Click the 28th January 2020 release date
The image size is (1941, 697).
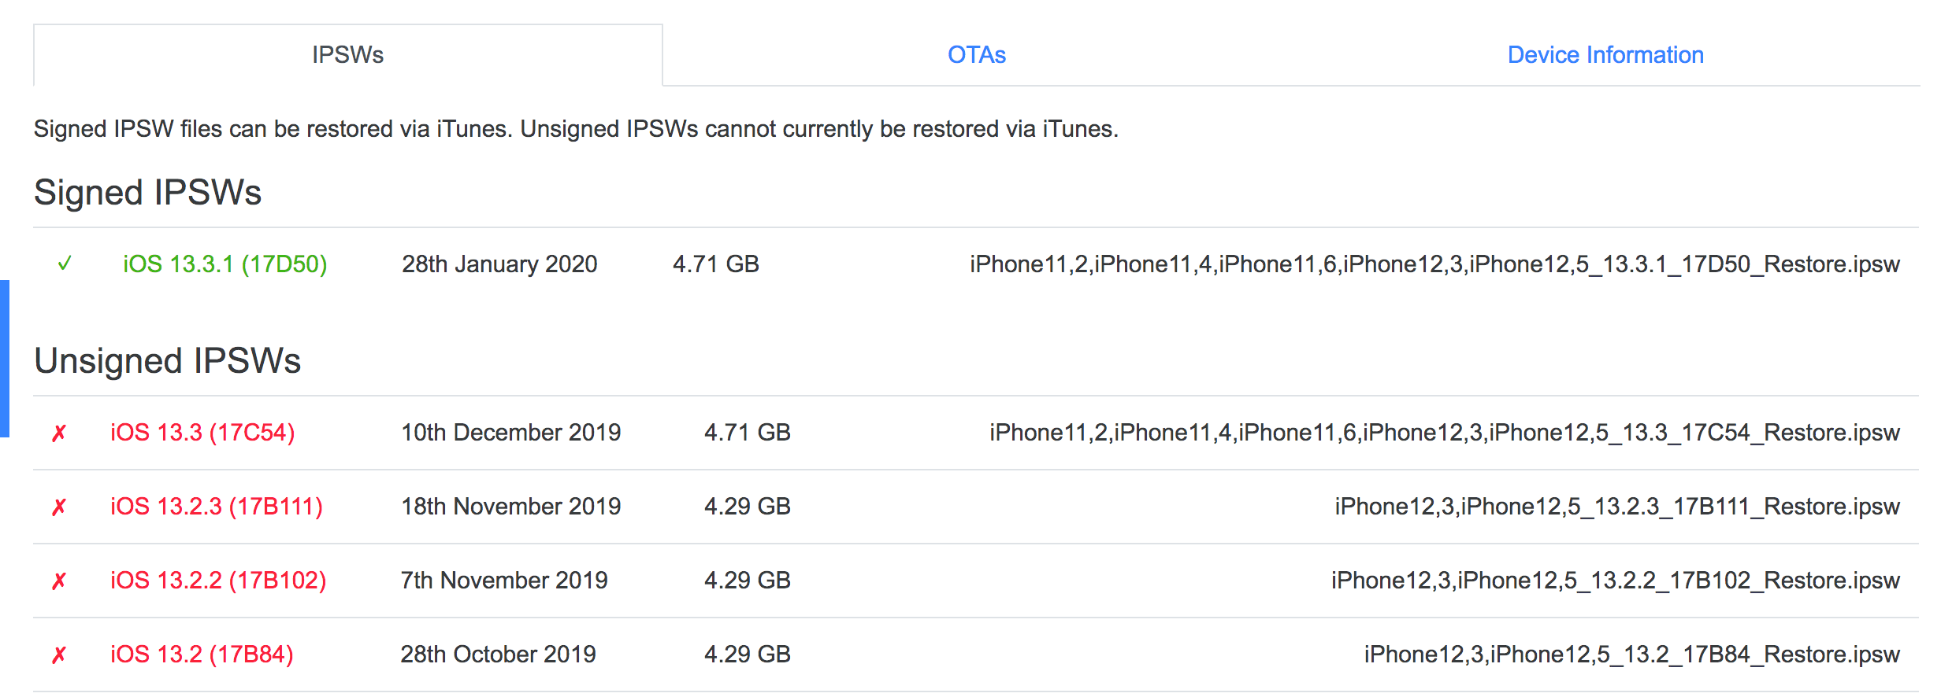pos(499,264)
